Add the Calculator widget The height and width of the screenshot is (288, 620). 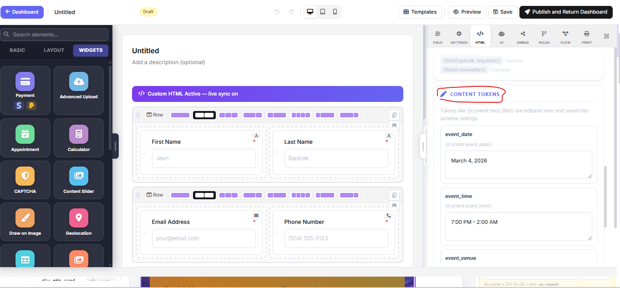79,138
